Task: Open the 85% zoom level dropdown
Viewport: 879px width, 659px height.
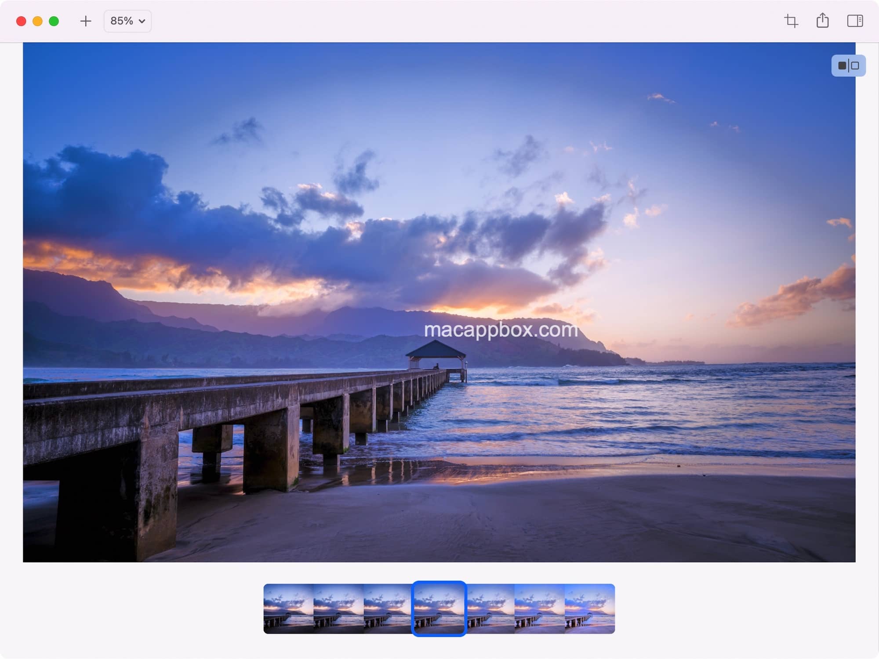Action: 127,21
